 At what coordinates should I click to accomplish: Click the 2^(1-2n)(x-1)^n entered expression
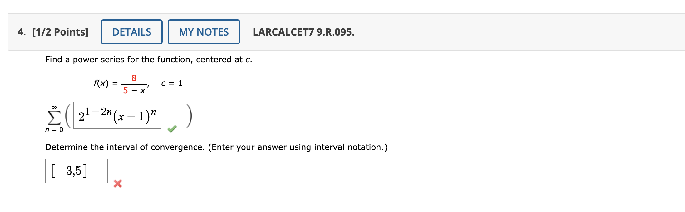[117, 116]
